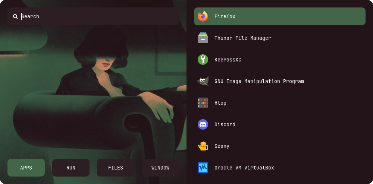
Task: Open the "Thunar File Manager" text entry
Action: click(242, 38)
